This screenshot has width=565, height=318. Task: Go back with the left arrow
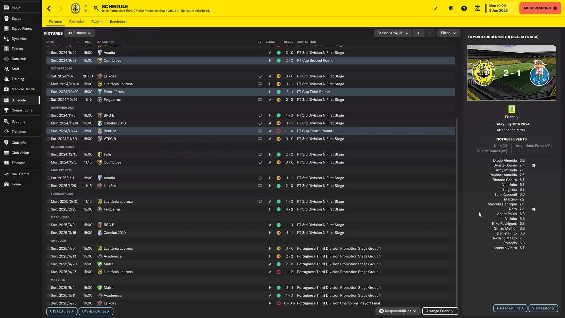(49, 9)
